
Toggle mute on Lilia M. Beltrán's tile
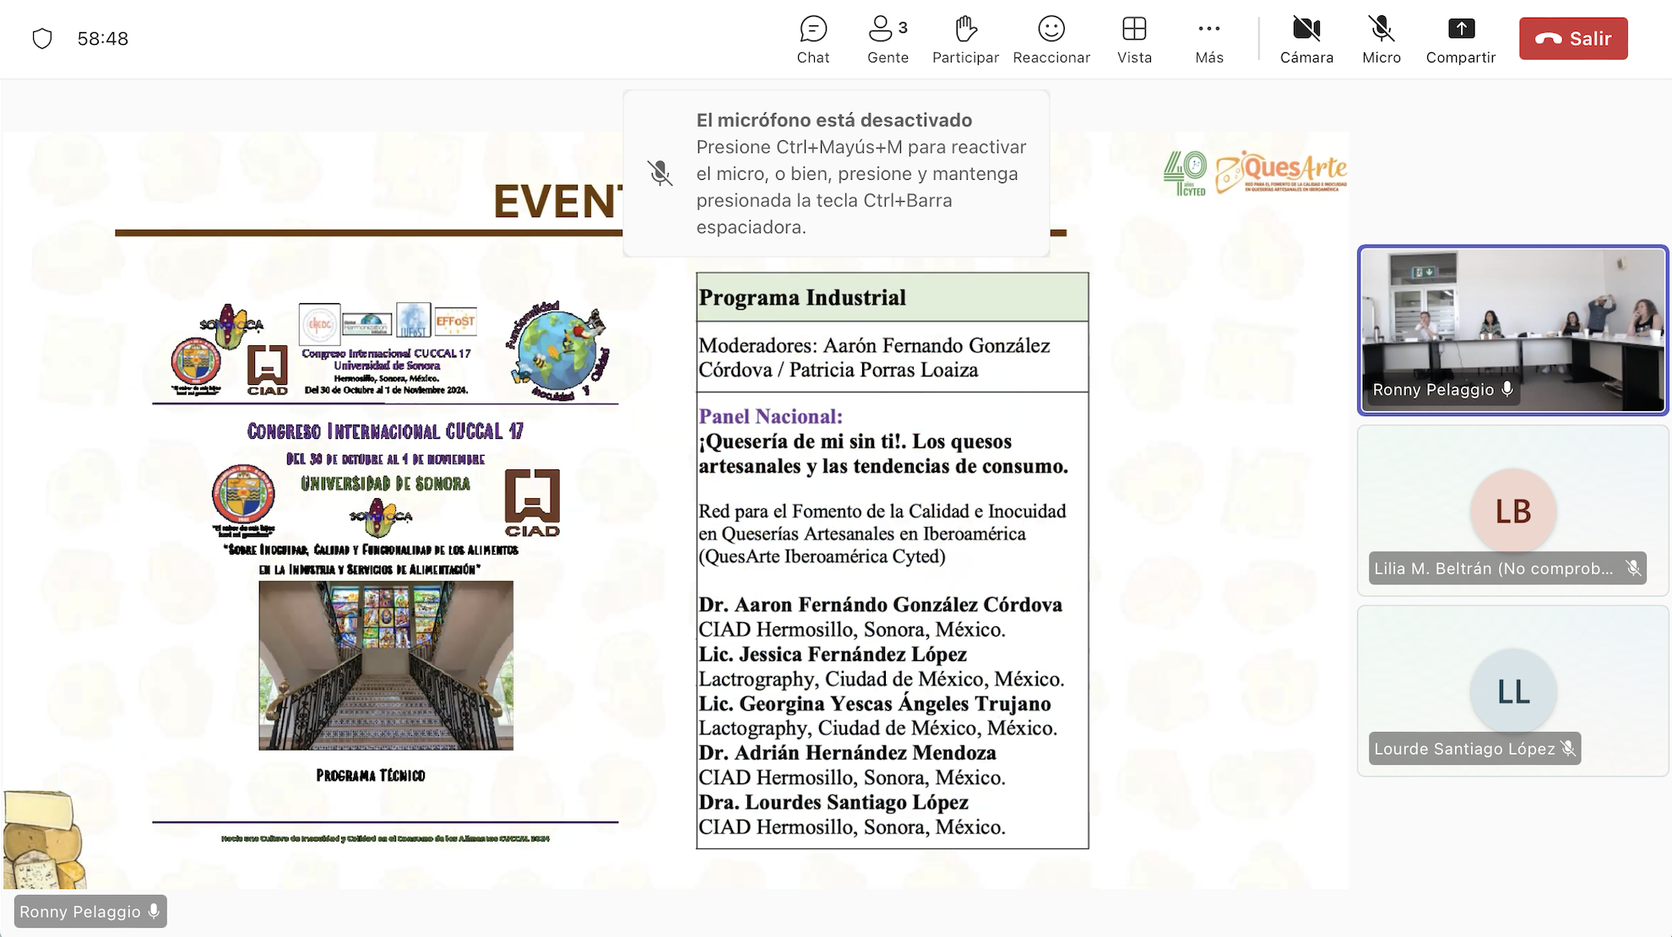pyautogui.click(x=1633, y=568)
